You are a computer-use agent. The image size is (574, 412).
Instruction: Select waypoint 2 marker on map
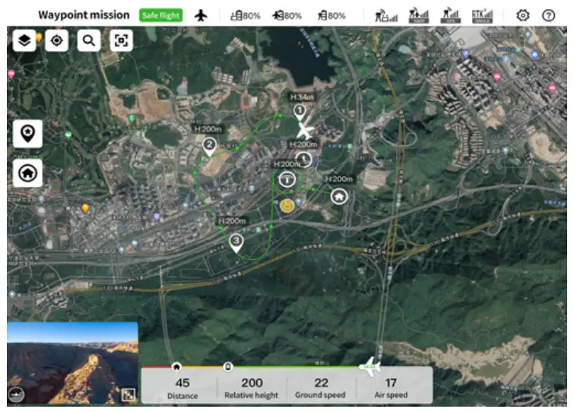[209, 147]
